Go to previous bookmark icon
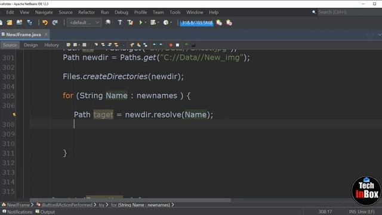Image resolution: width=382 pixels, height=215 pixels. (132, 45)
